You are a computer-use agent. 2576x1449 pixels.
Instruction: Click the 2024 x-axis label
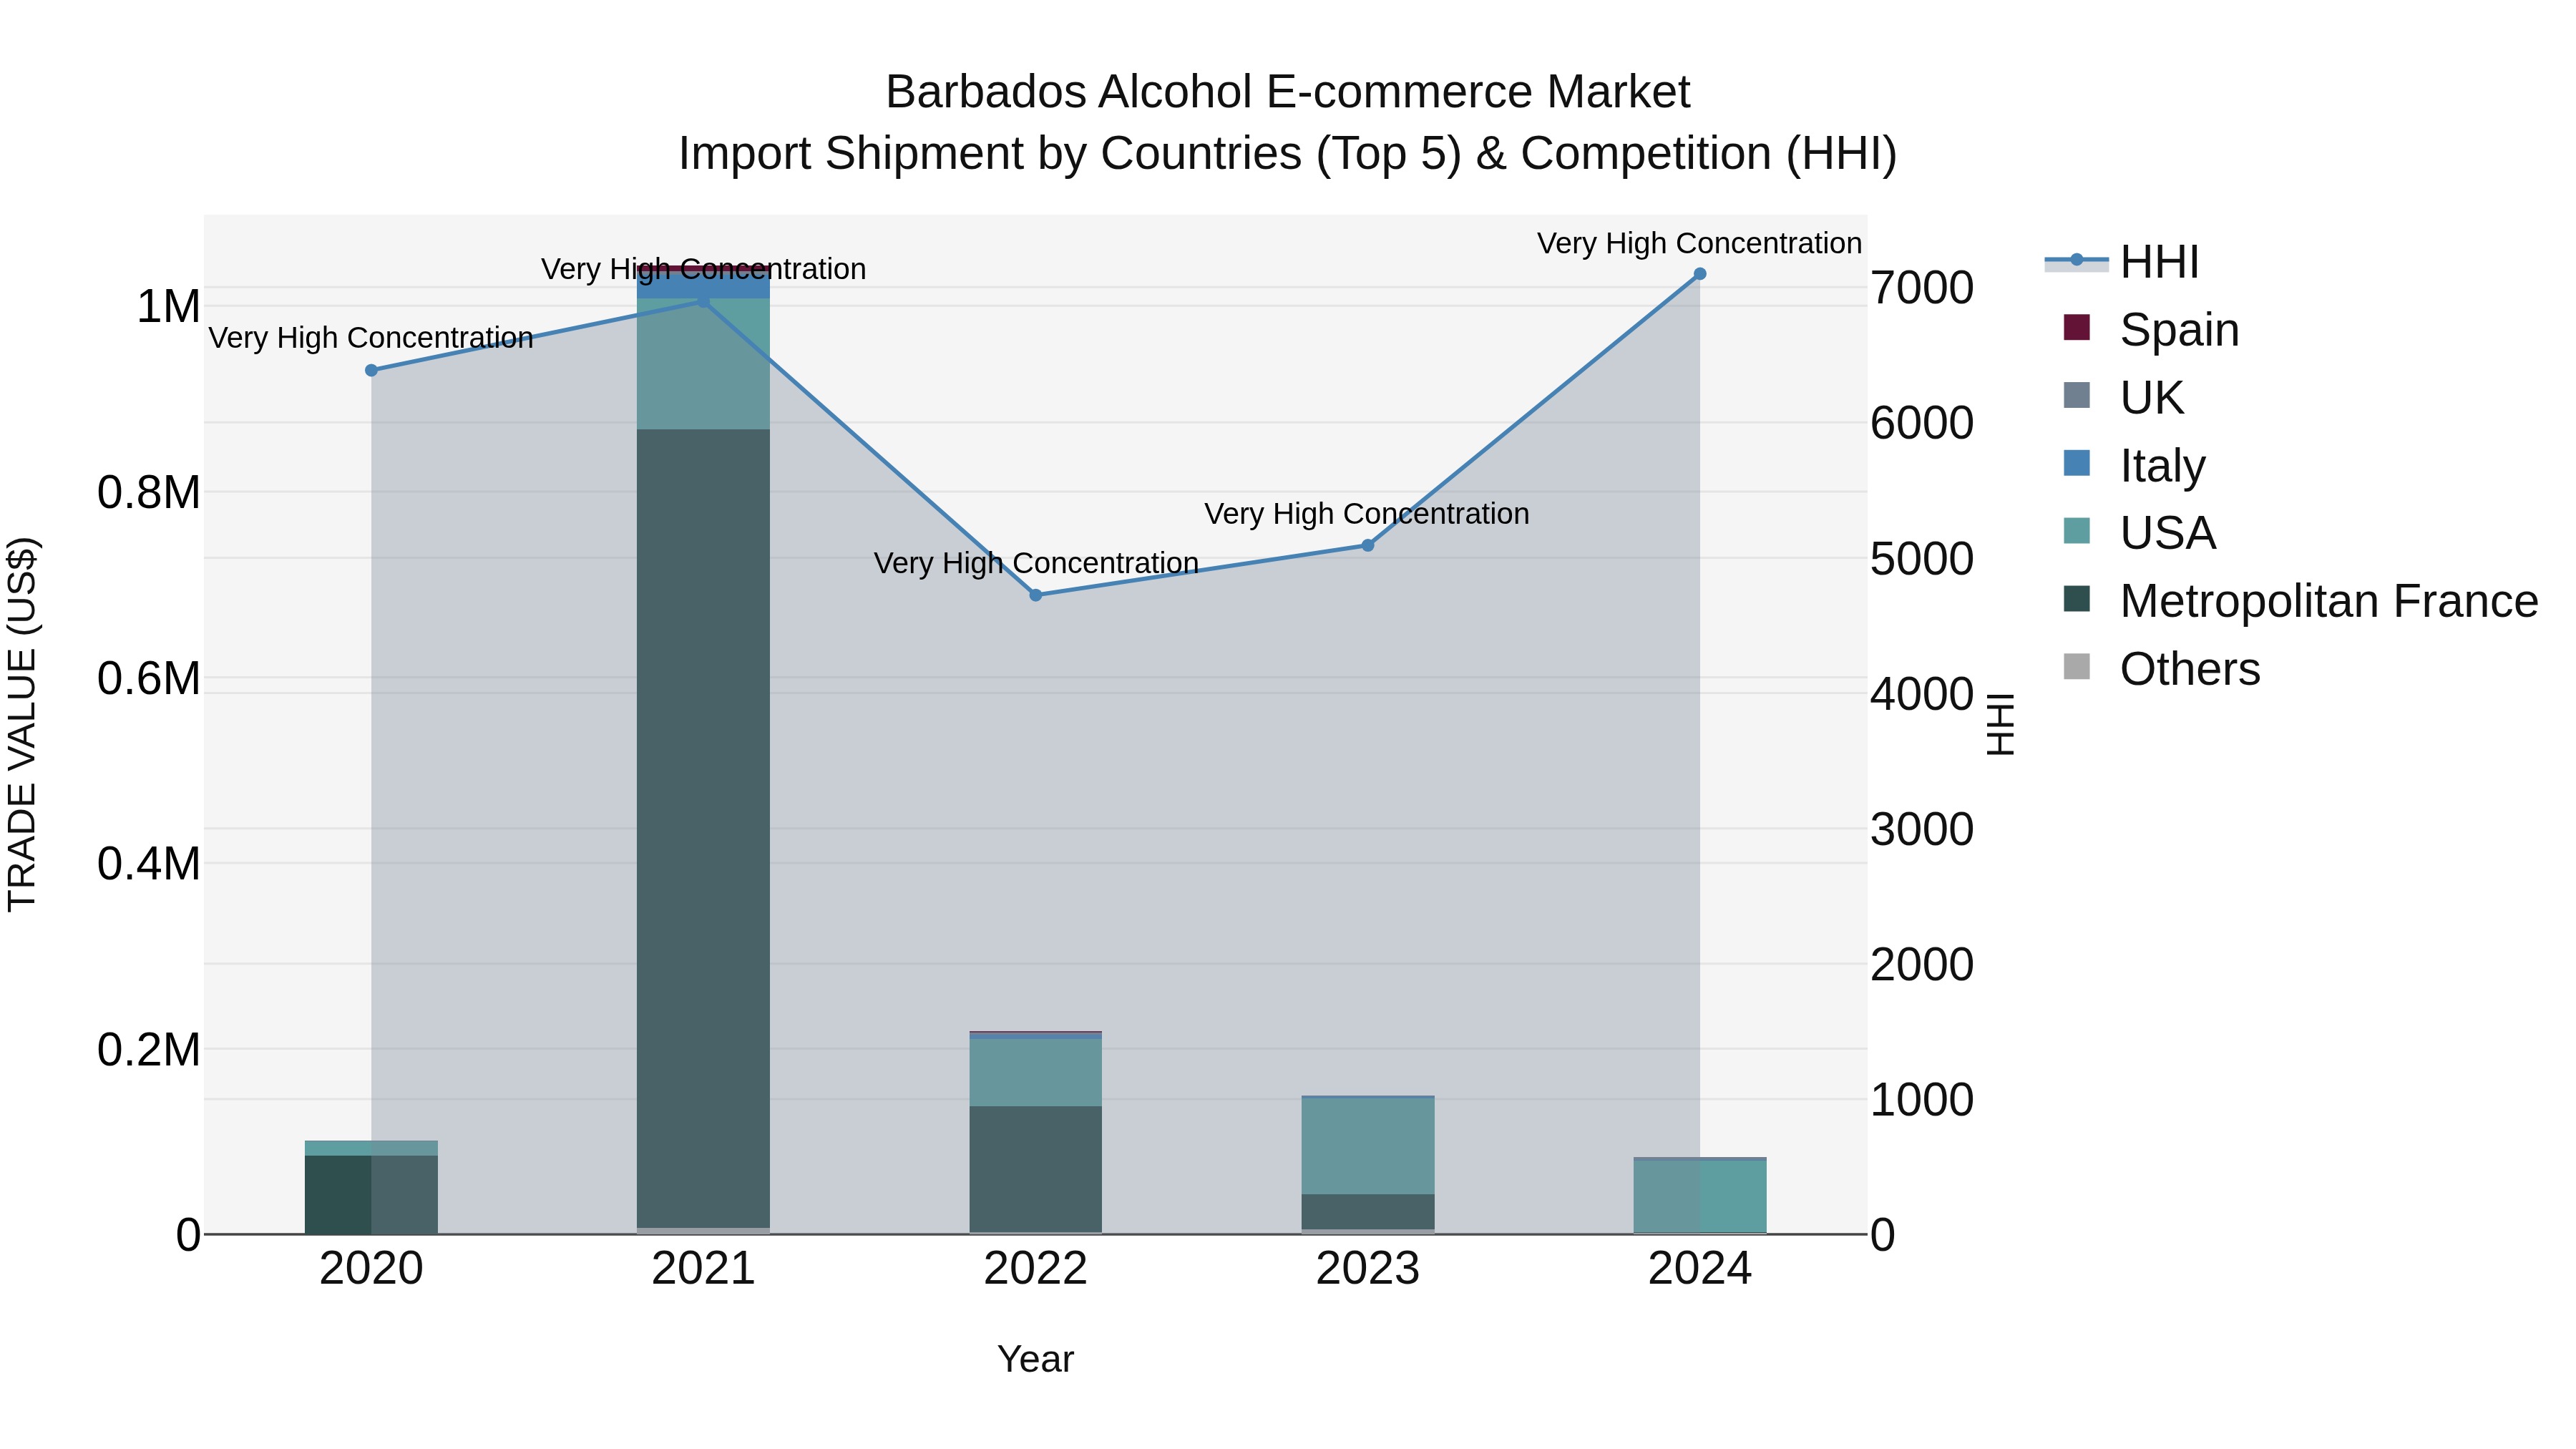point(1700,1269)
